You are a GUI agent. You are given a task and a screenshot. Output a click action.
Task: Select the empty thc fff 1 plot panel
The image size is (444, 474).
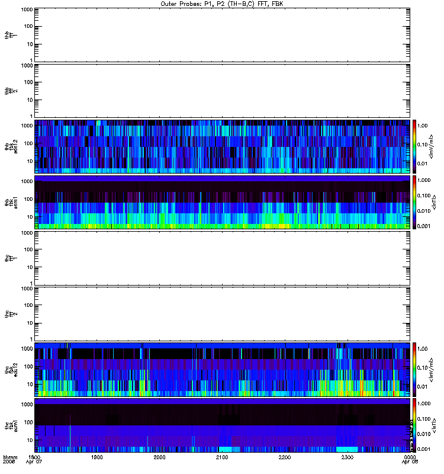(x=223, y=258)
